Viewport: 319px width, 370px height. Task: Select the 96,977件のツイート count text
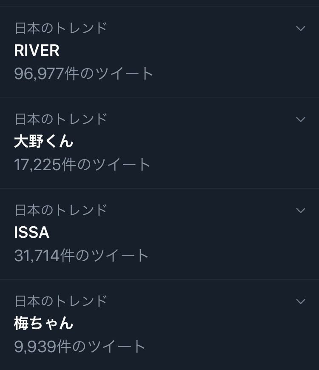pos(83,74)
